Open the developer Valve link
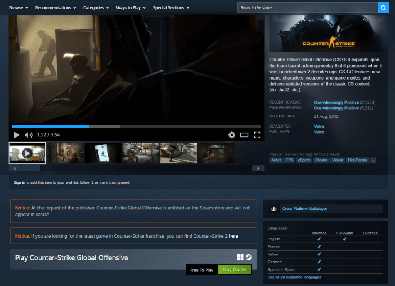The height and width of the screenshot is (286, 395). (x=319, y=126)
